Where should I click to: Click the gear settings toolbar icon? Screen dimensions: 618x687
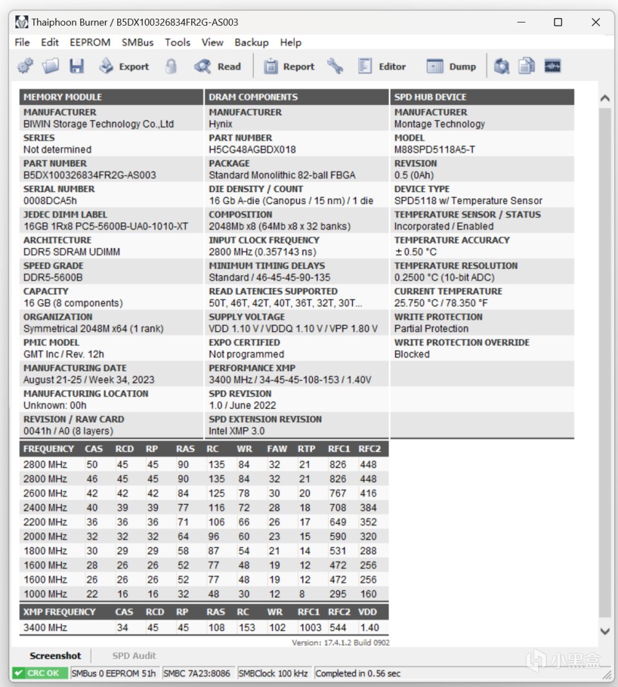click(x=25, y=66)
